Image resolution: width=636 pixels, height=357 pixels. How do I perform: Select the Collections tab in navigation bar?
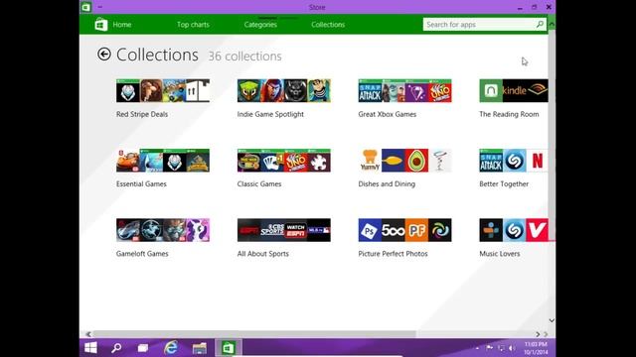point(328,25)
